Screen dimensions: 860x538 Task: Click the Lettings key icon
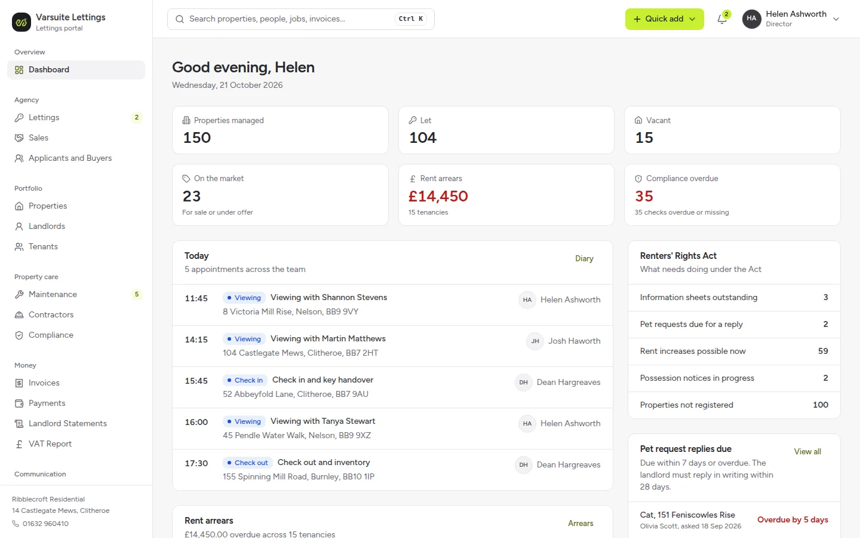click(19, 118)
